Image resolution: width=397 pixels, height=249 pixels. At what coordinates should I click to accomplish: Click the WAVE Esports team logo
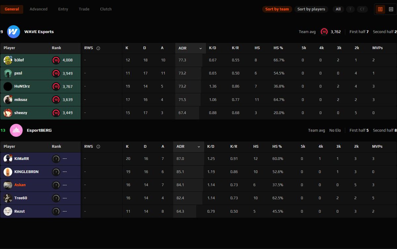point(14,32)
